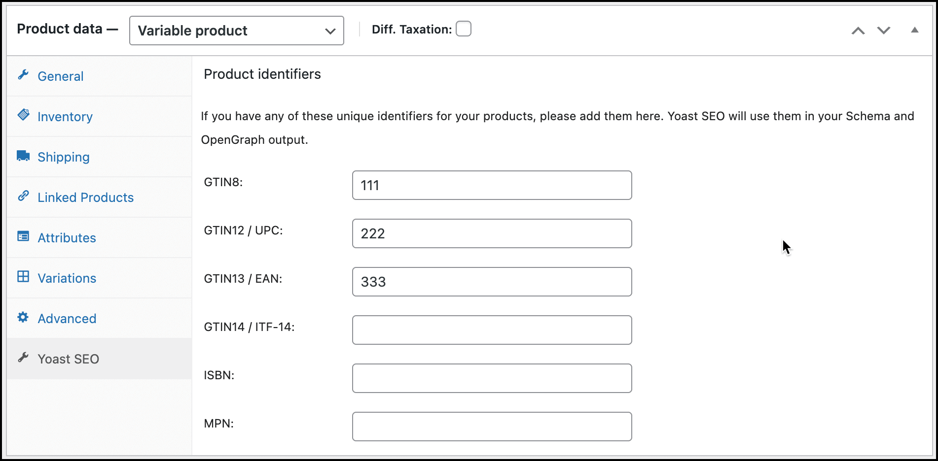The width and height of the screenshot is (938, 461).
Task: Click the GTIN8 field containing 111
Action: 491,185
